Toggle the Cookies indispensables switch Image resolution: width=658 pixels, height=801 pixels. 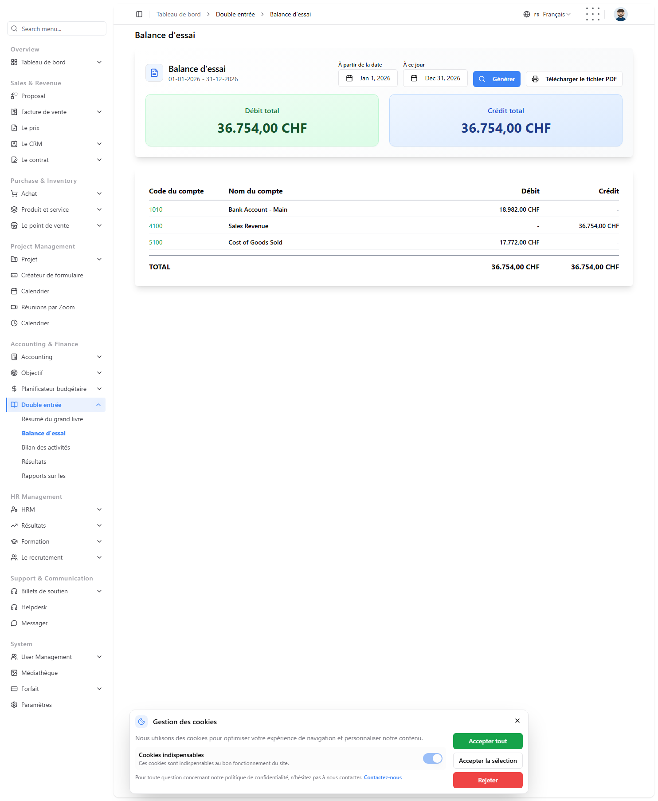pos(432,758)
